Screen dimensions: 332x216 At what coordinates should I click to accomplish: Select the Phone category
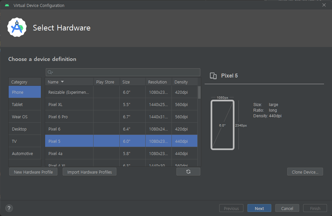coord(25,92)
